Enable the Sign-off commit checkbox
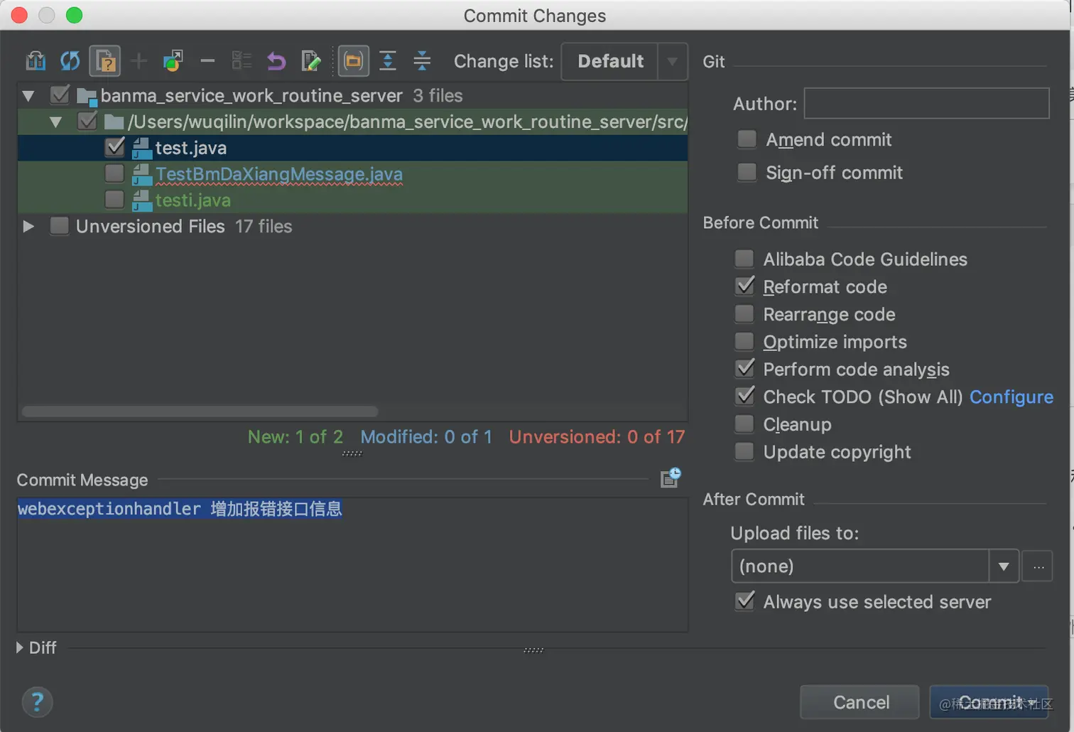This screenshot has height=732, width=1074. [747, 173]
